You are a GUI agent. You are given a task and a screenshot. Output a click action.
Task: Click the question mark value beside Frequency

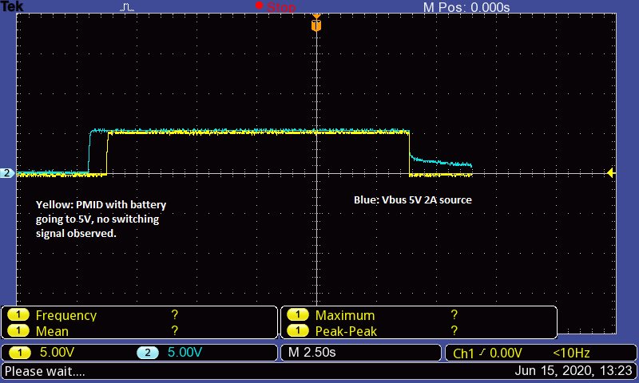tap(174, 314)
